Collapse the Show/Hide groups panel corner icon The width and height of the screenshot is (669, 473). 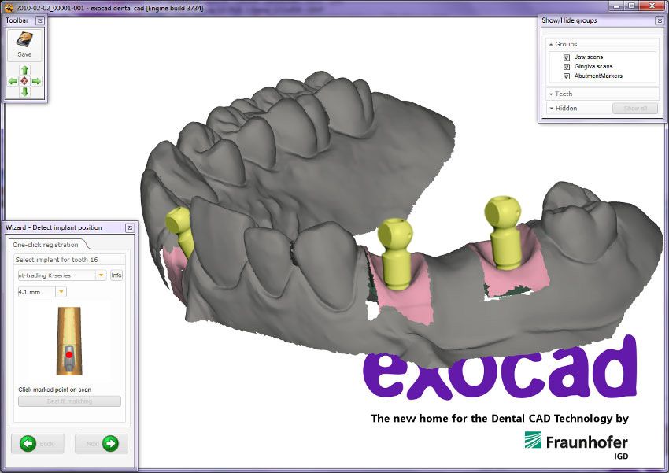point(660,20)
